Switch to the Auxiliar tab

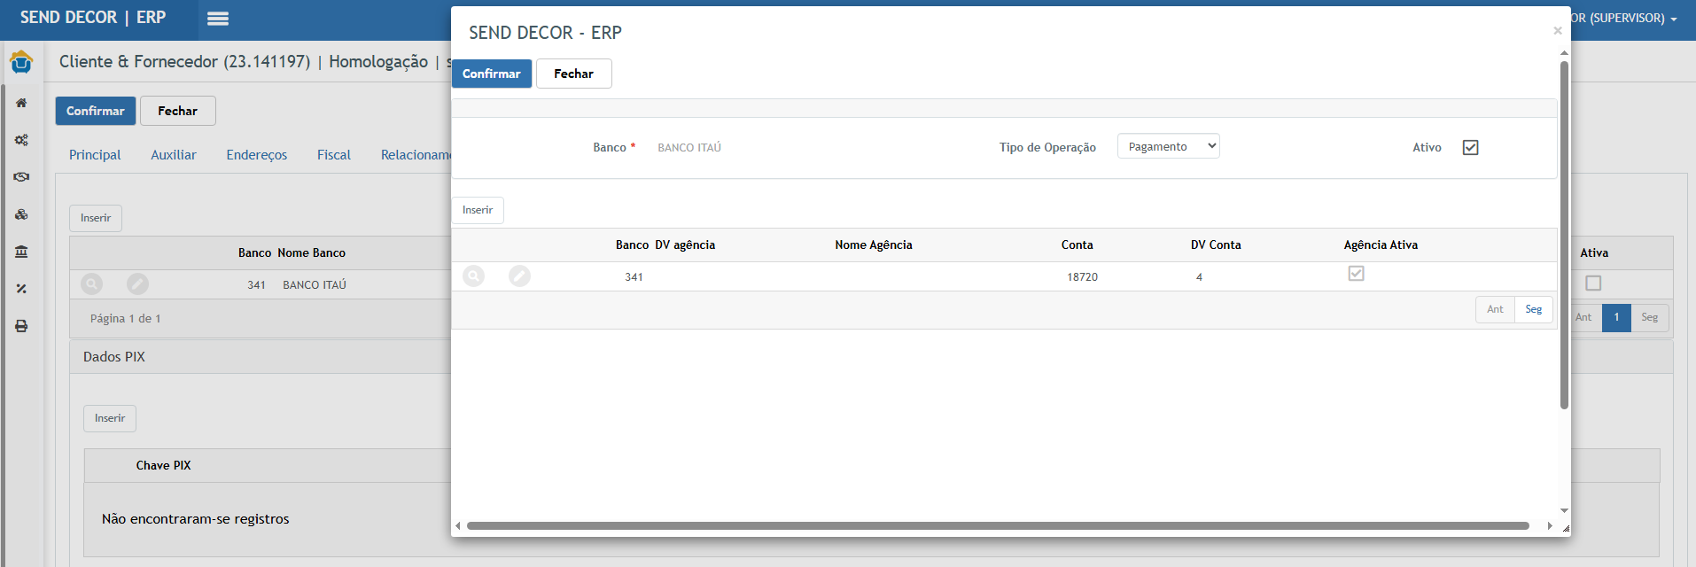click(x=174, y=155)
